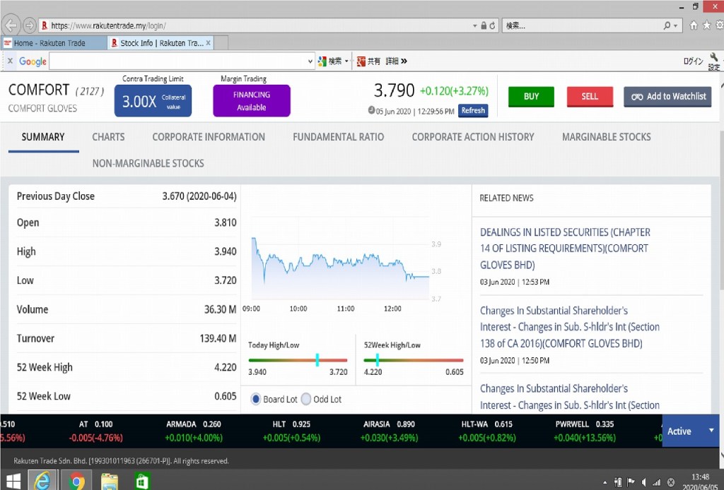Expand the Active ticker dropdown
The image size is (724, 490).
711,431
